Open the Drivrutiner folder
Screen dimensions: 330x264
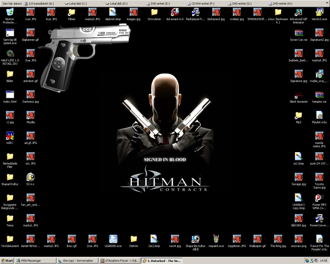click(x=154, y=14)
